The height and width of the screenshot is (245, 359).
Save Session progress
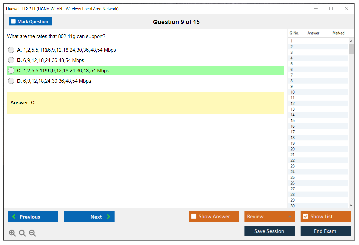(270, 231)
